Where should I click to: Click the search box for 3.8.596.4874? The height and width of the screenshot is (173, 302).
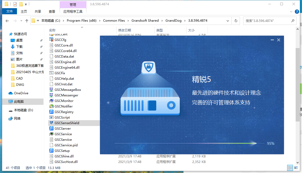(x=269, y=21)
